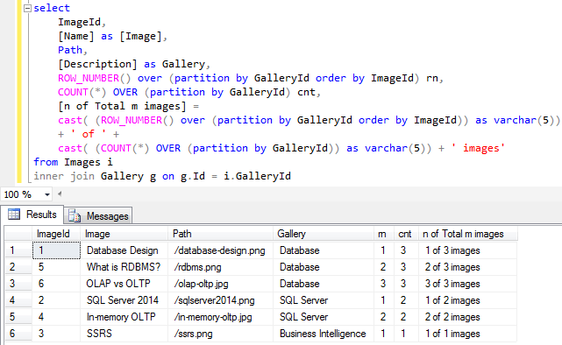
Task: Select the Path column header
Action: pyautogui.click(x=220, y=234)
